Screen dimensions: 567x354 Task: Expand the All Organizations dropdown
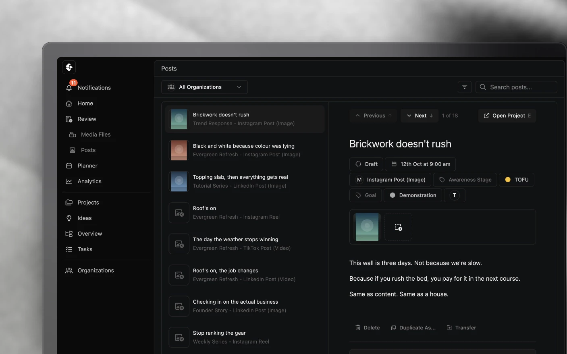tap(204, 87)
